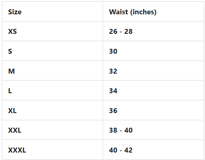Click the waist value 30
The height and width of the screenshot is (160, 205).
pos(113,51)
